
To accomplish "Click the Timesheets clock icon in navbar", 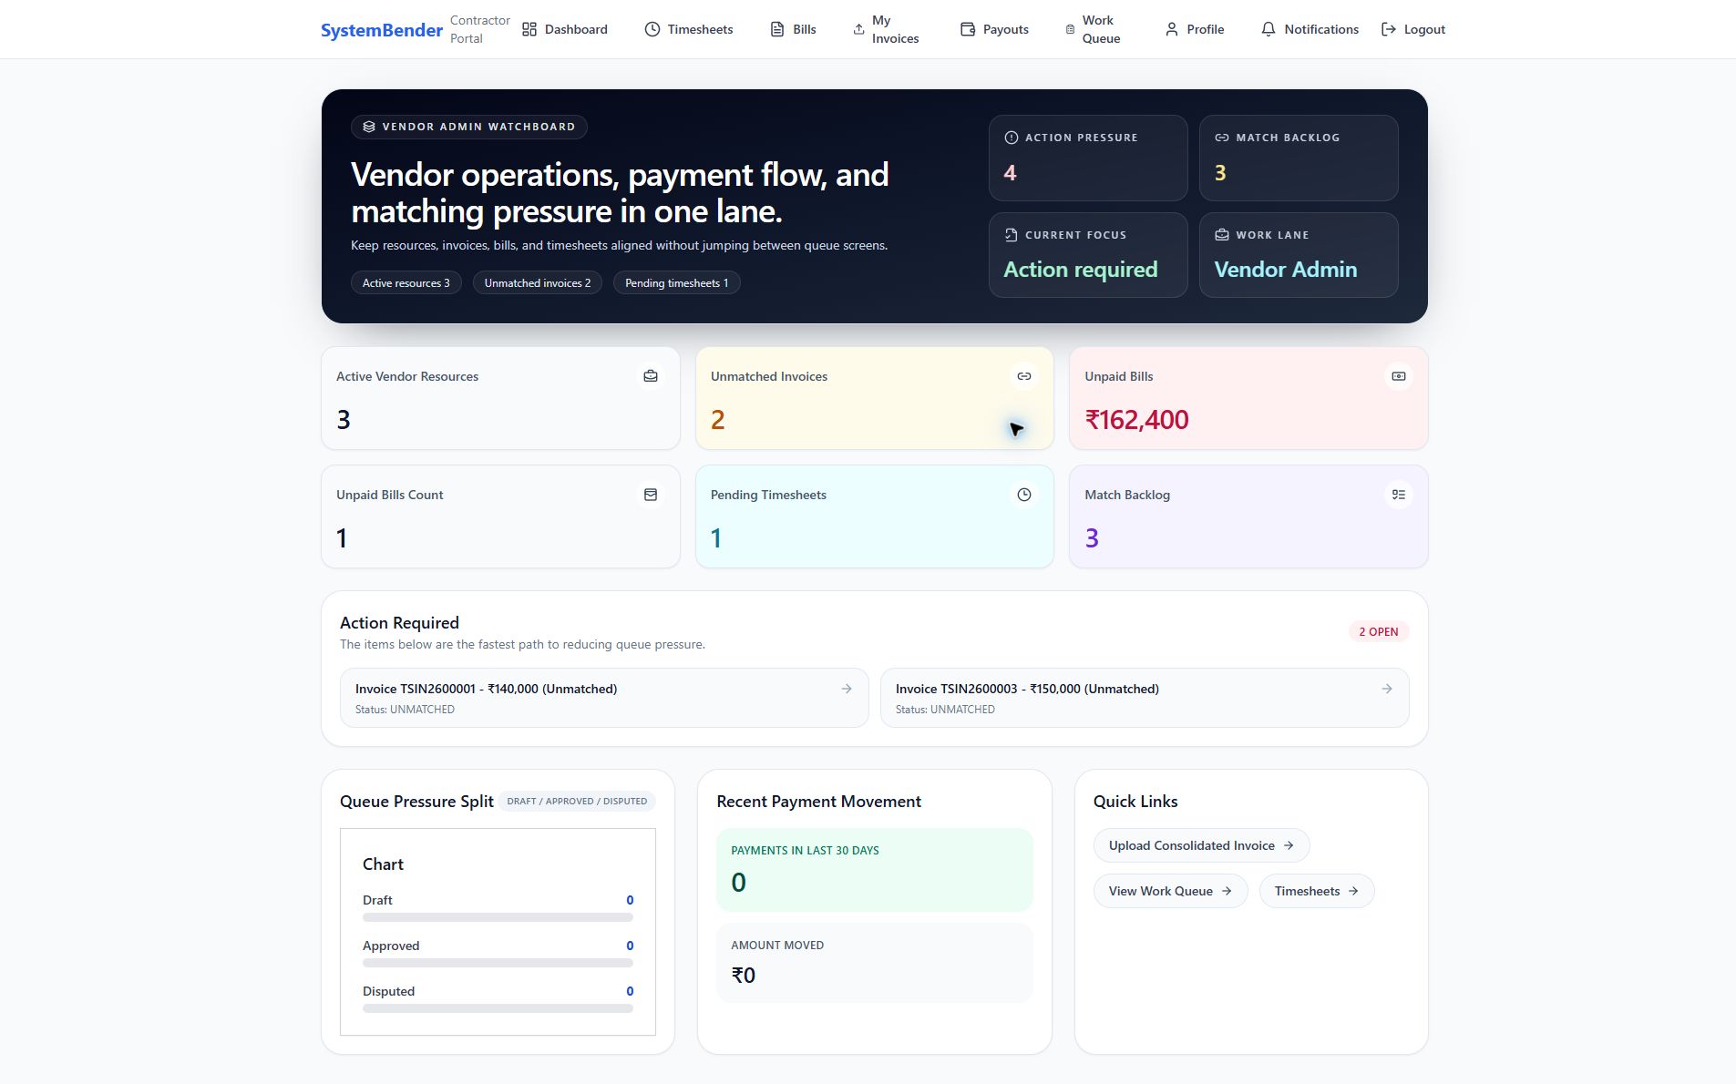I will (x=652, y=29).
